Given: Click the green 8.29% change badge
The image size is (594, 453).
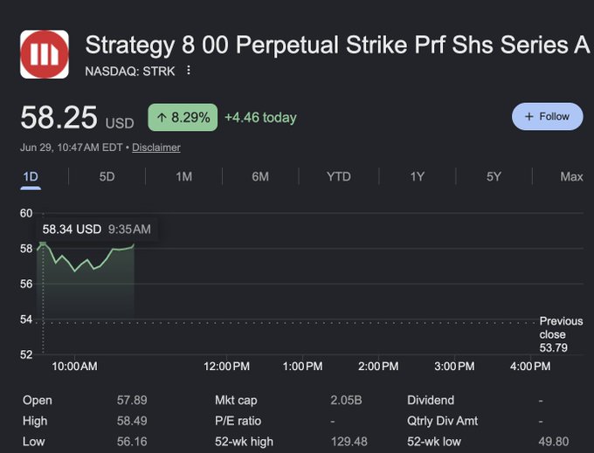Looking at the screenshot, I should click(183, 117).
